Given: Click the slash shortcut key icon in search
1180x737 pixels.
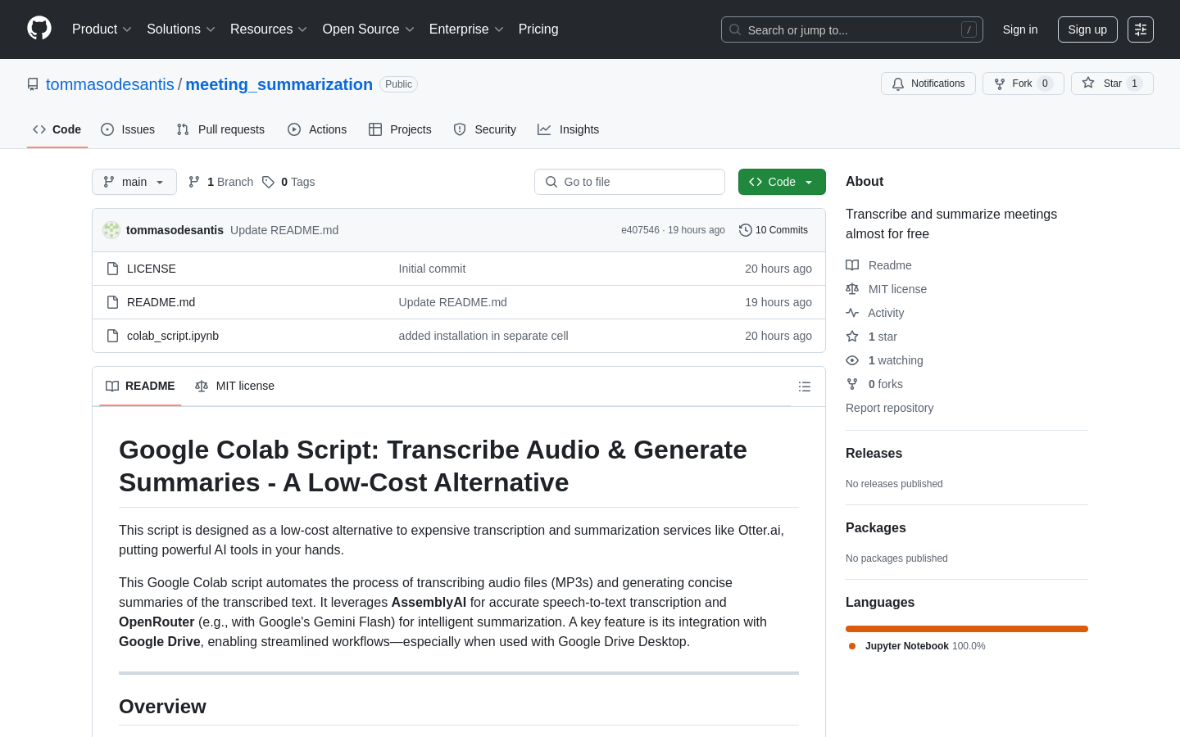Looking at the screenshot, I should (969, 29).
